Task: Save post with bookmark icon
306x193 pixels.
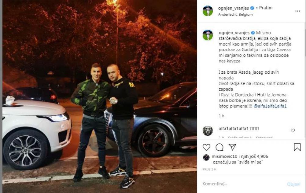Action: coord(297,147)
